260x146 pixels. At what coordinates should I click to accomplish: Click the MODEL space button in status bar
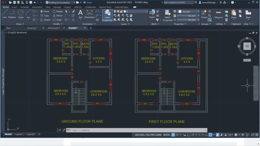pyautogui.click(x=167, y=135)
